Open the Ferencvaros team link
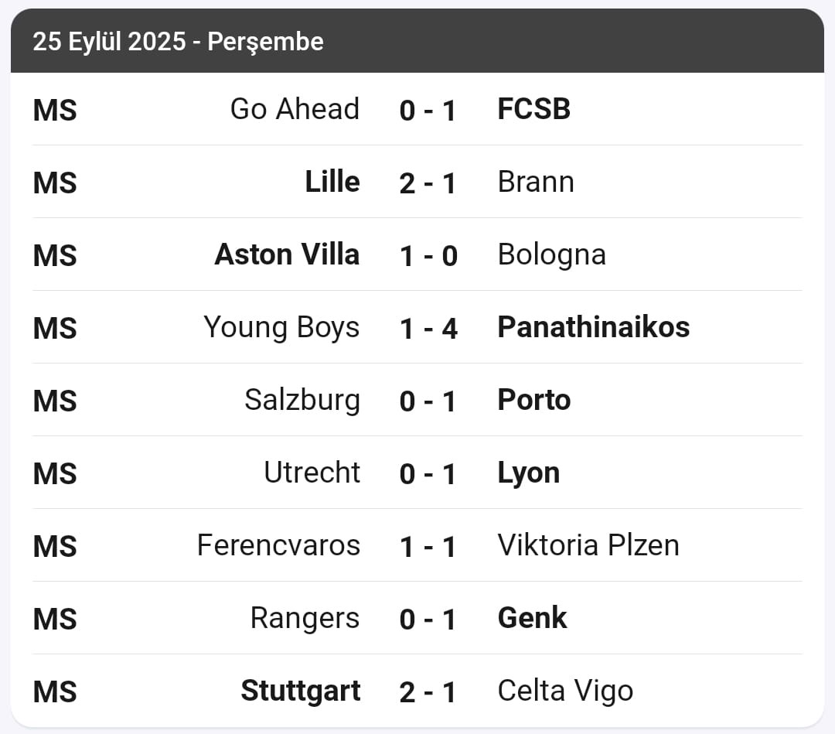Image resolution: width=835 pixels, height=734 pixels. click(278, 545)
